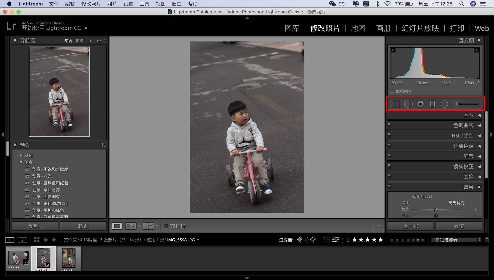Screen dimensions: 494x280
Task: Click the add preset plus icon
Action: click(x=103, y=145)
